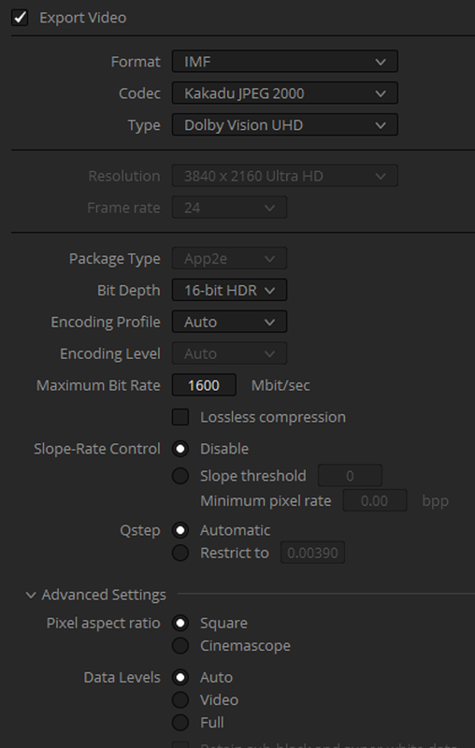Click the Slope threshold value field
475x748 pixels.
[350, 476]
